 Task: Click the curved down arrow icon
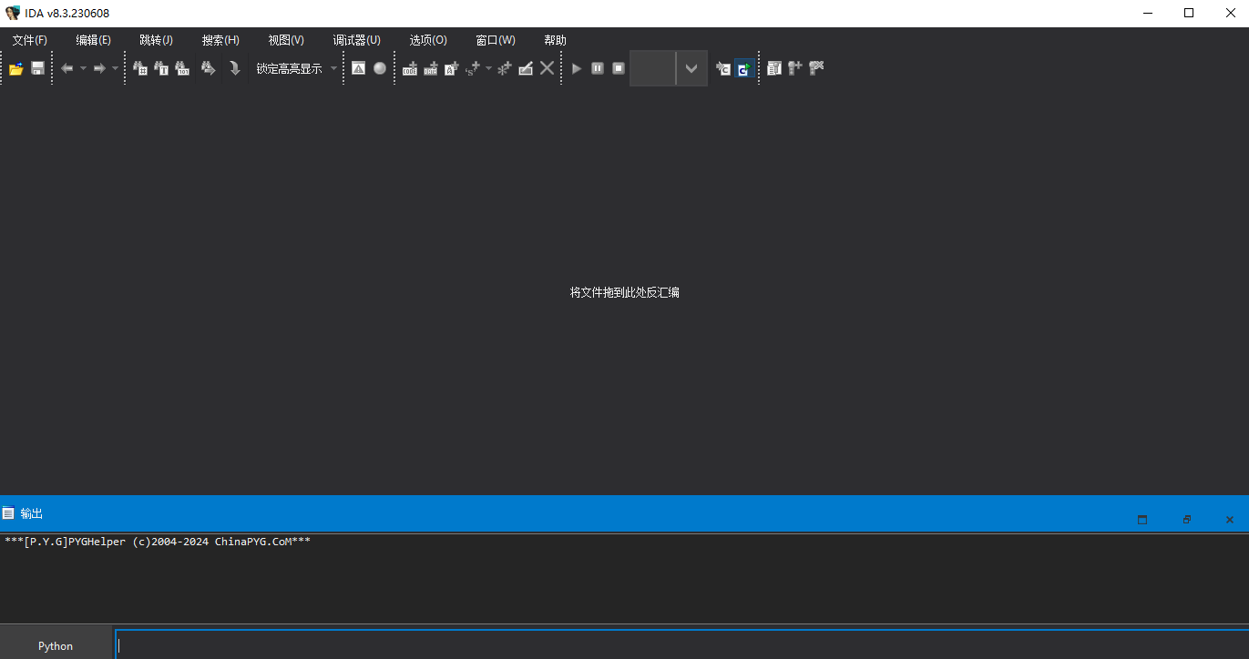click(x=234, y=68)
